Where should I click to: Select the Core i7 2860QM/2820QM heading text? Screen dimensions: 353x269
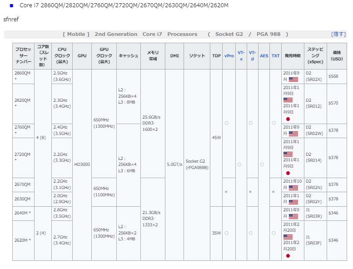(x=124, y=5)
